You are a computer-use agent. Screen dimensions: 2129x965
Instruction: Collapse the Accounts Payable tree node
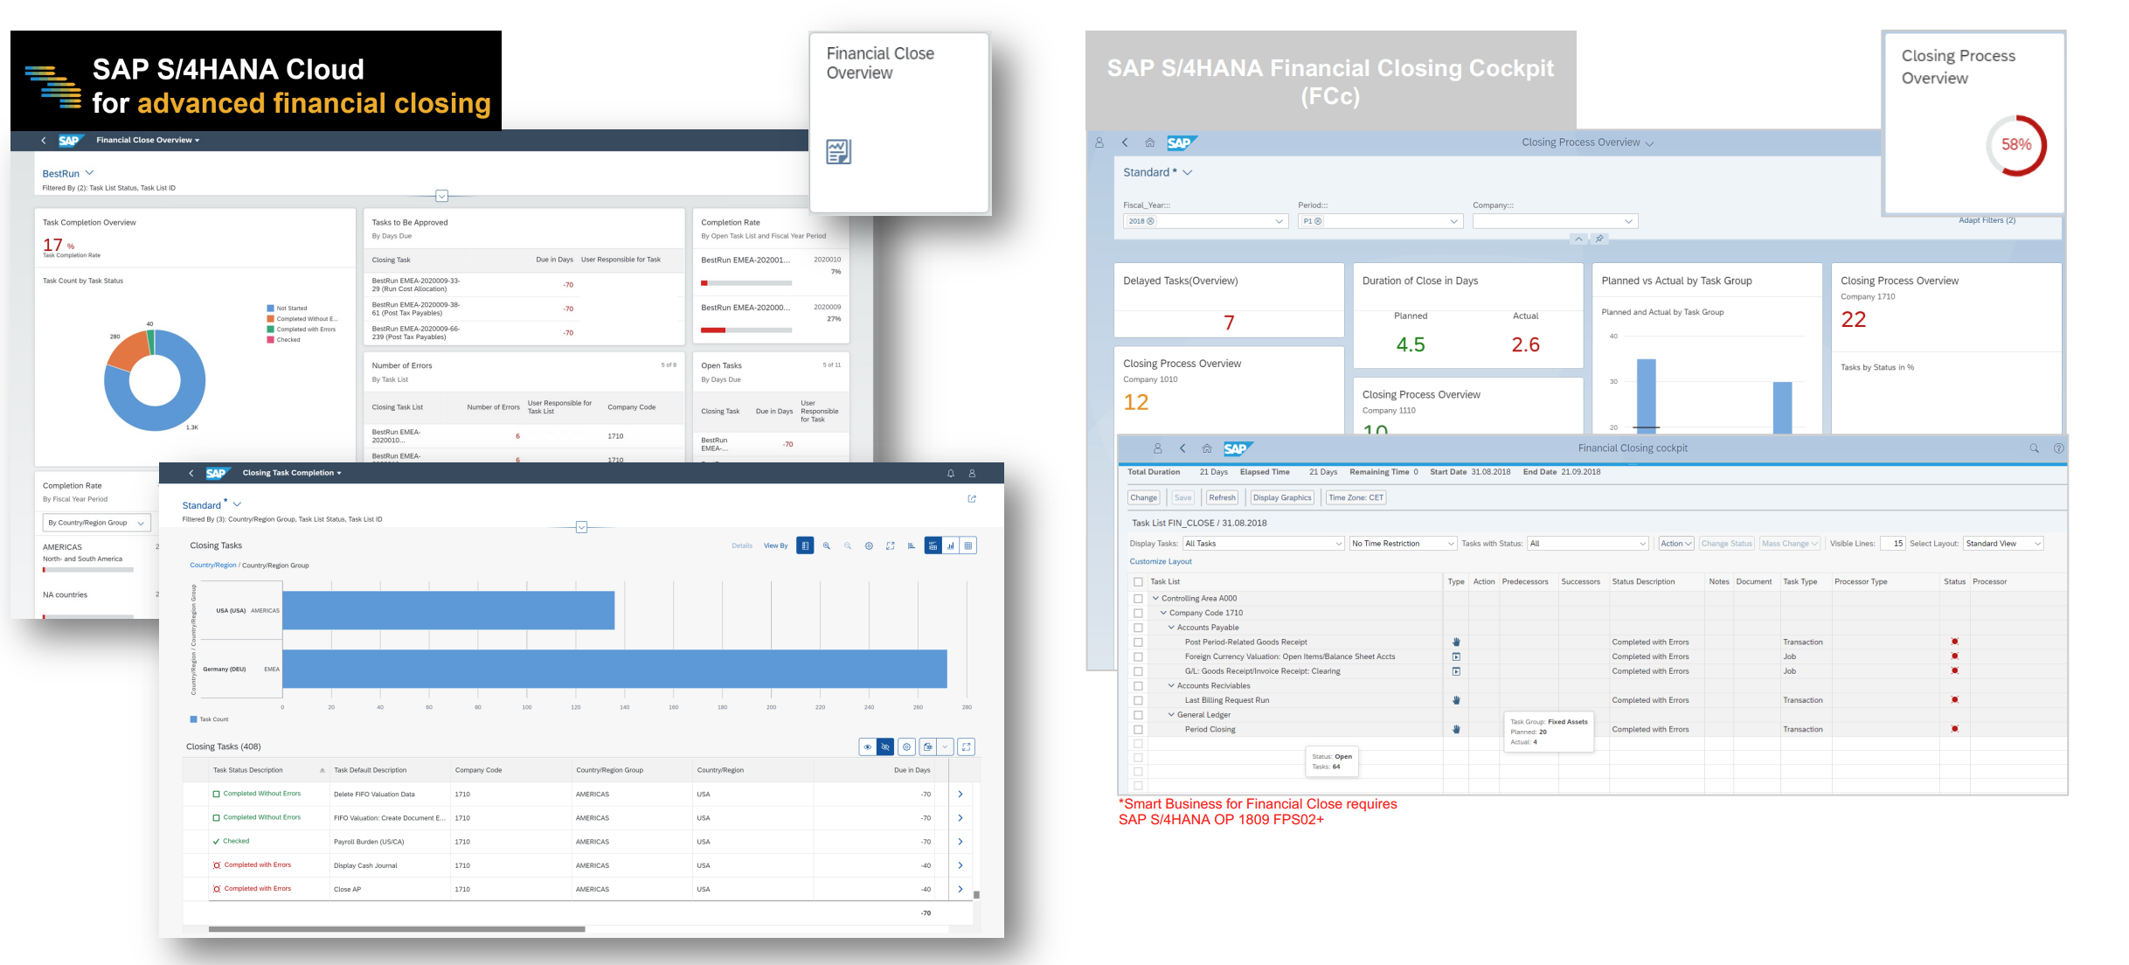tap(1172, 628)
